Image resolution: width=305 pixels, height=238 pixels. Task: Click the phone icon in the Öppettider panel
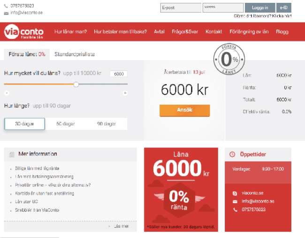235,209
